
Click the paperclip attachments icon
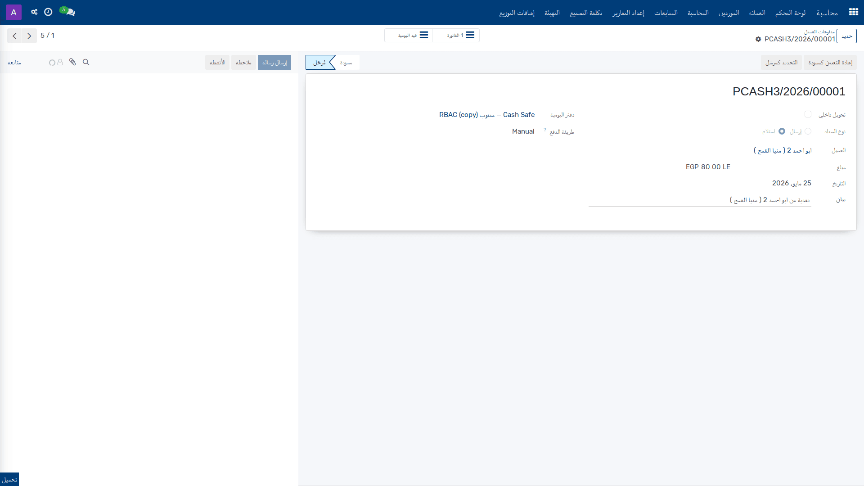pyautogui.click(x=72, y=62)
